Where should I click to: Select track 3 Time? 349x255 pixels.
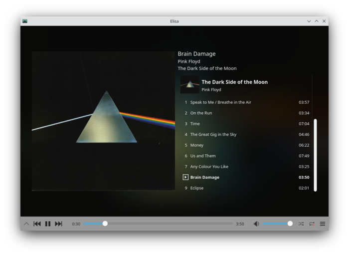(x=245, y=124)
